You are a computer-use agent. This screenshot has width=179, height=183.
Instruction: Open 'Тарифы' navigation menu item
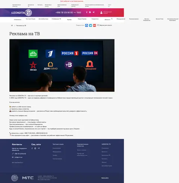pyautogui.click(x=69, y=19)
